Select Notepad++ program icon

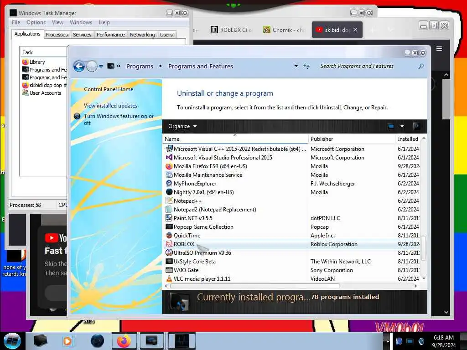(x=169, y=201)
